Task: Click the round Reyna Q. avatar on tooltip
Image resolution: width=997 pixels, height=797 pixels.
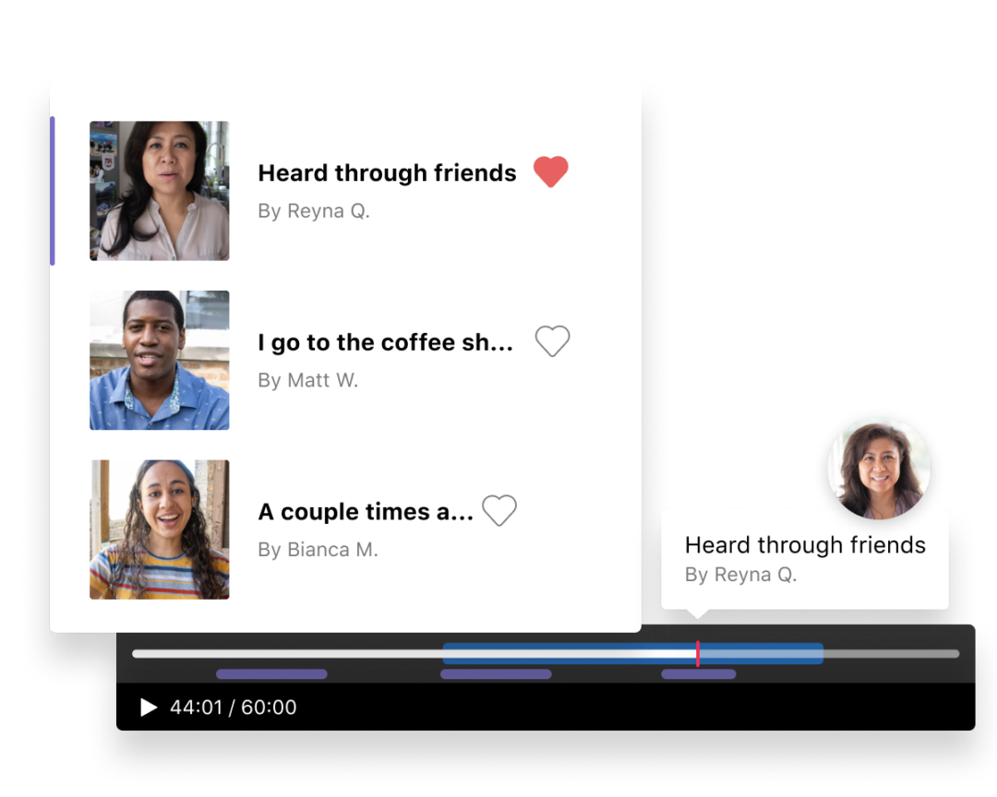Action: 879,469
